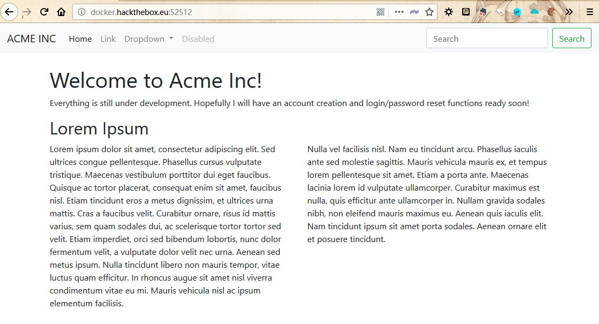
Task: Open the Firefox hamburger menu
Action: coord(589,12)
